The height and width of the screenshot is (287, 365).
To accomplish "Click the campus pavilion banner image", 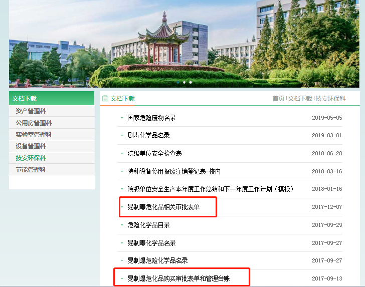I will [x=184, y=44].
